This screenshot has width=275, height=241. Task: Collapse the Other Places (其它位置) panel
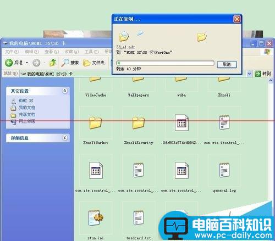coord(64,91)
